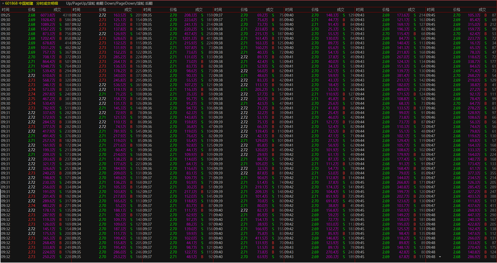This screenshot has width=497, height=263.
Task: Select the 6073.8万 amount cell
Action: (48, 15)
